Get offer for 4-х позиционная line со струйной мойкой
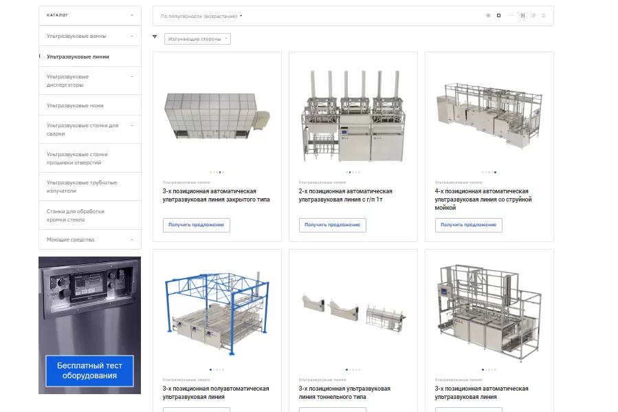The width and height of the screenshot is (618, 412). 469,225
